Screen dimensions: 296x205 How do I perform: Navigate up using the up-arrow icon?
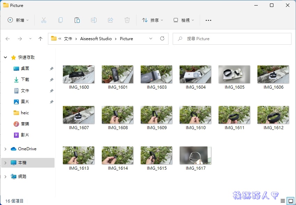click(x=40, y=39)
